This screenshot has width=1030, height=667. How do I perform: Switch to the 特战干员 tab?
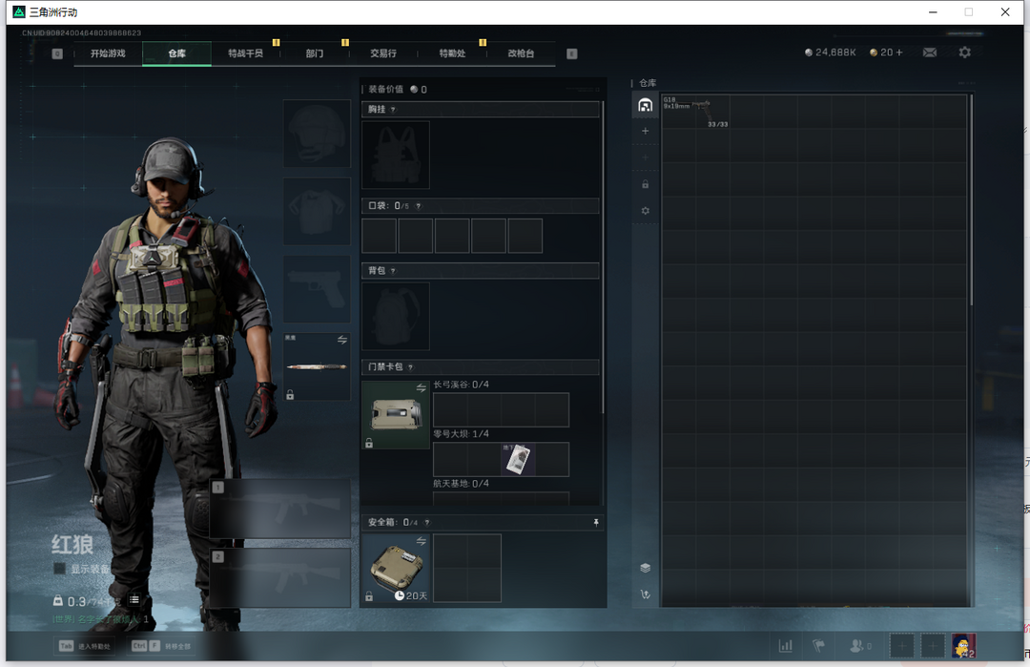click(245, 53)
